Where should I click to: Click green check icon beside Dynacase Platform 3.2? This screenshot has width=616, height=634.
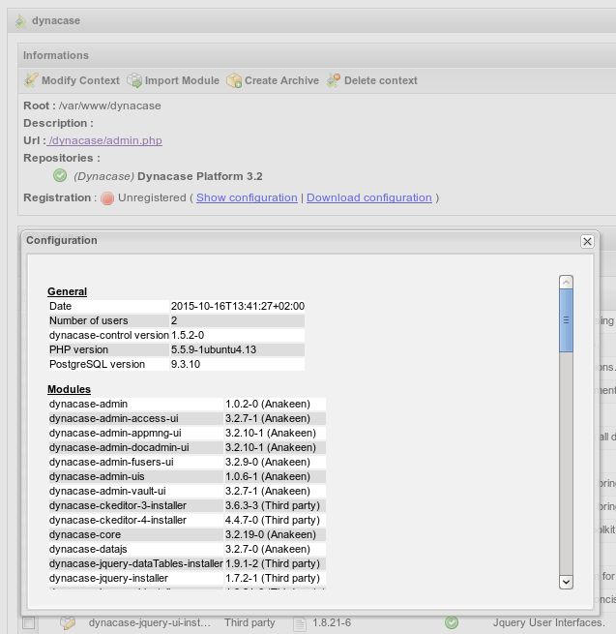60,175
